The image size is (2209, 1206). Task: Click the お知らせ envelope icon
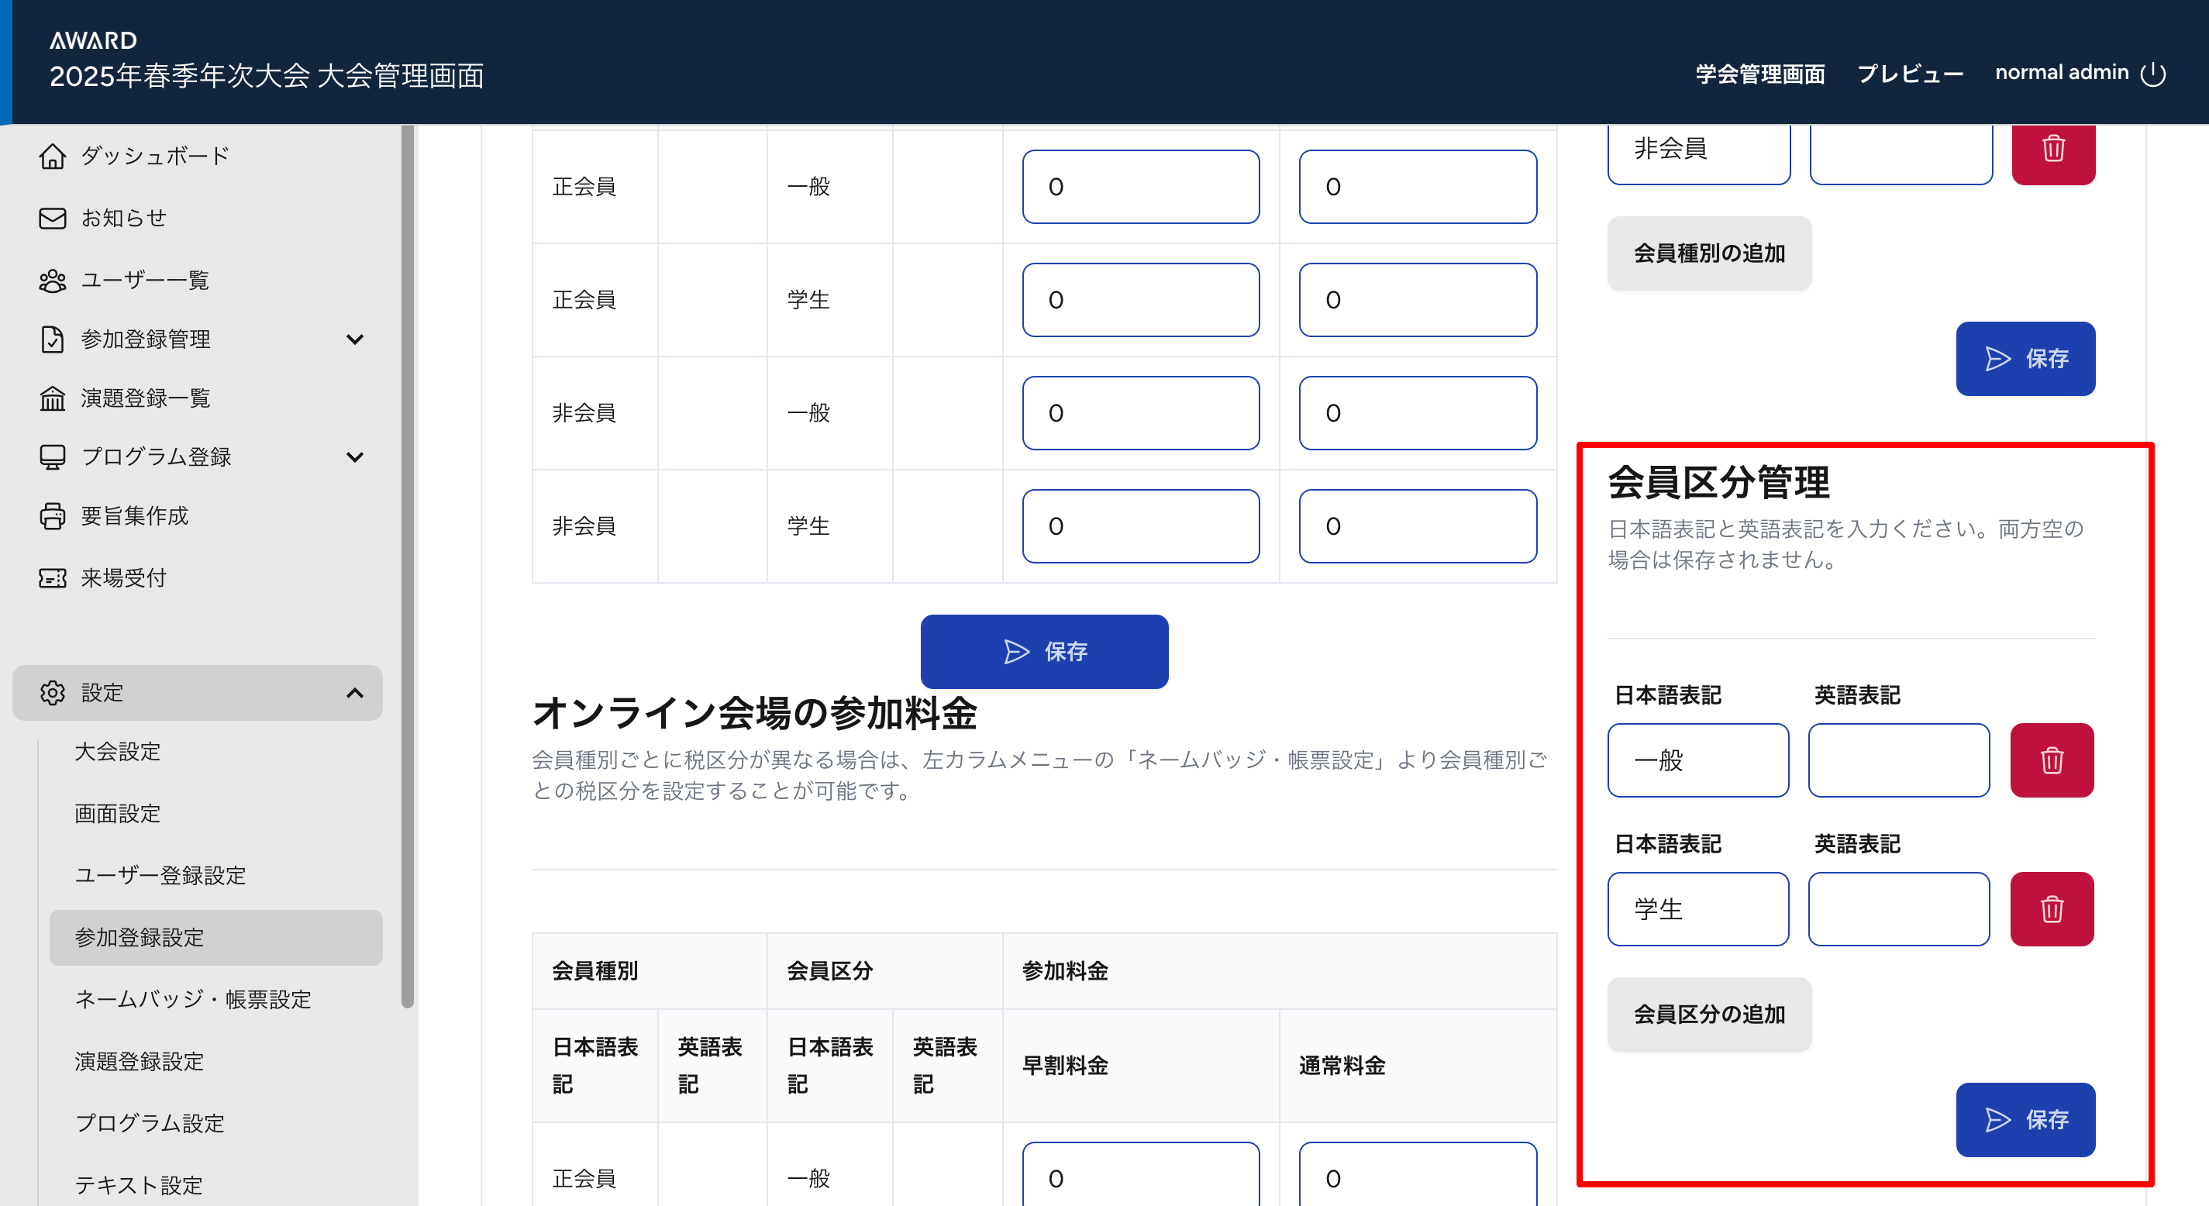point(52,218)
